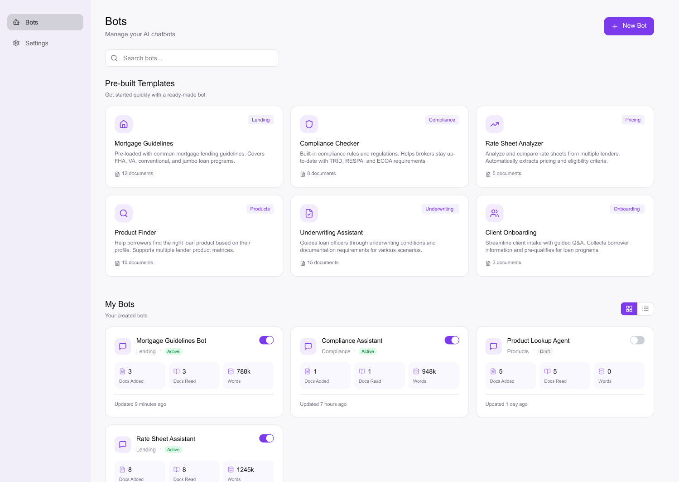
Task: Open the Product Finder template title
Action: (135, 233)
